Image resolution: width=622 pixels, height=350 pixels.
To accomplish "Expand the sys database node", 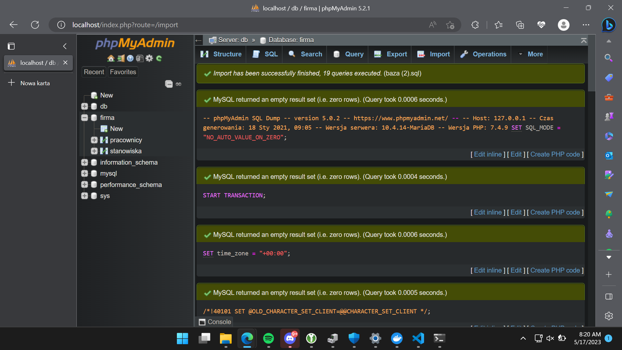I will [x=85, y=196].
